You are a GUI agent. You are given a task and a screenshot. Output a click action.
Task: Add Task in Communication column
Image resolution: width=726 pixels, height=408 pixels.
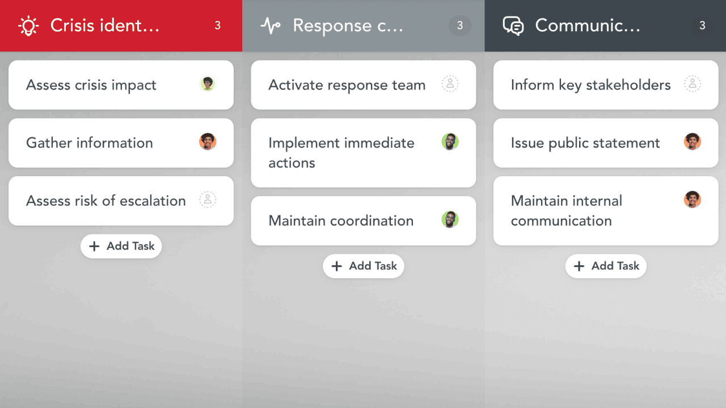606,266
